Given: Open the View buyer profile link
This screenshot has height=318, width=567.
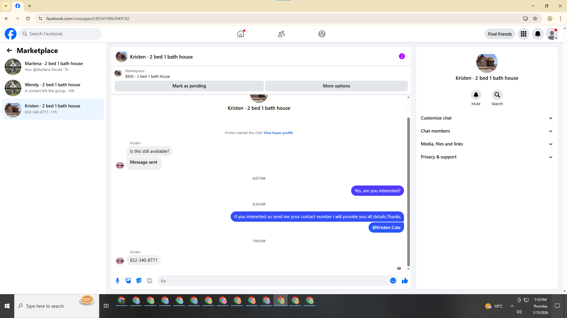Looking at the screenshot, I should [278, 133].
